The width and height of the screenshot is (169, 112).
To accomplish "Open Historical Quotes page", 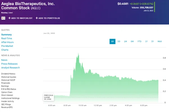I will 9,77.
